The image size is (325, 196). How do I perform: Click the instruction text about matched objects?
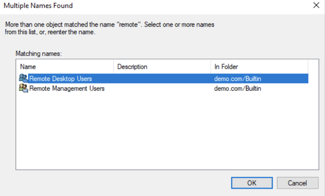tap(110, 28)
